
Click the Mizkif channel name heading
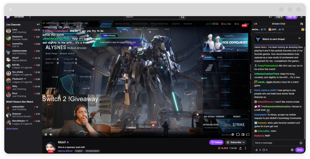point(62,142)
